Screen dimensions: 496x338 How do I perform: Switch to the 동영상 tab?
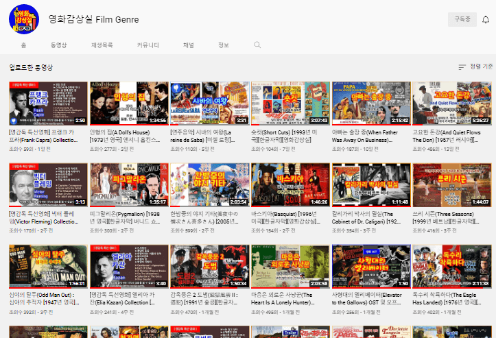(x=59, y=45)
